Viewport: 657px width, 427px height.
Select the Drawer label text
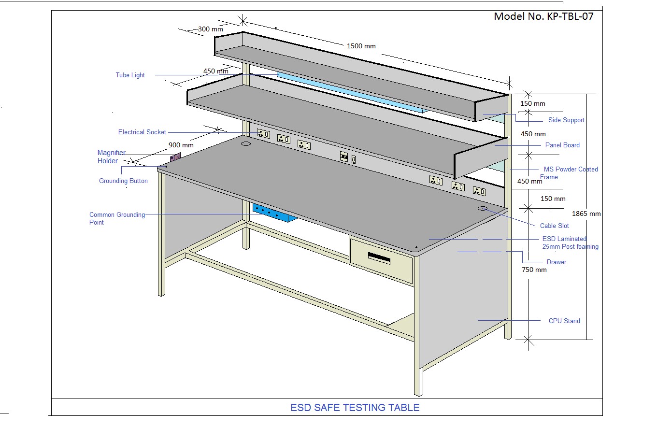[x=557, y=262]
